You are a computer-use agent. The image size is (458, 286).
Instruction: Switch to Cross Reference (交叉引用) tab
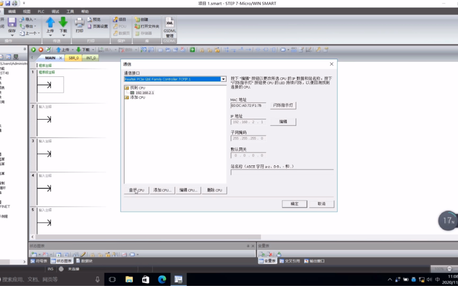point(290,261)
